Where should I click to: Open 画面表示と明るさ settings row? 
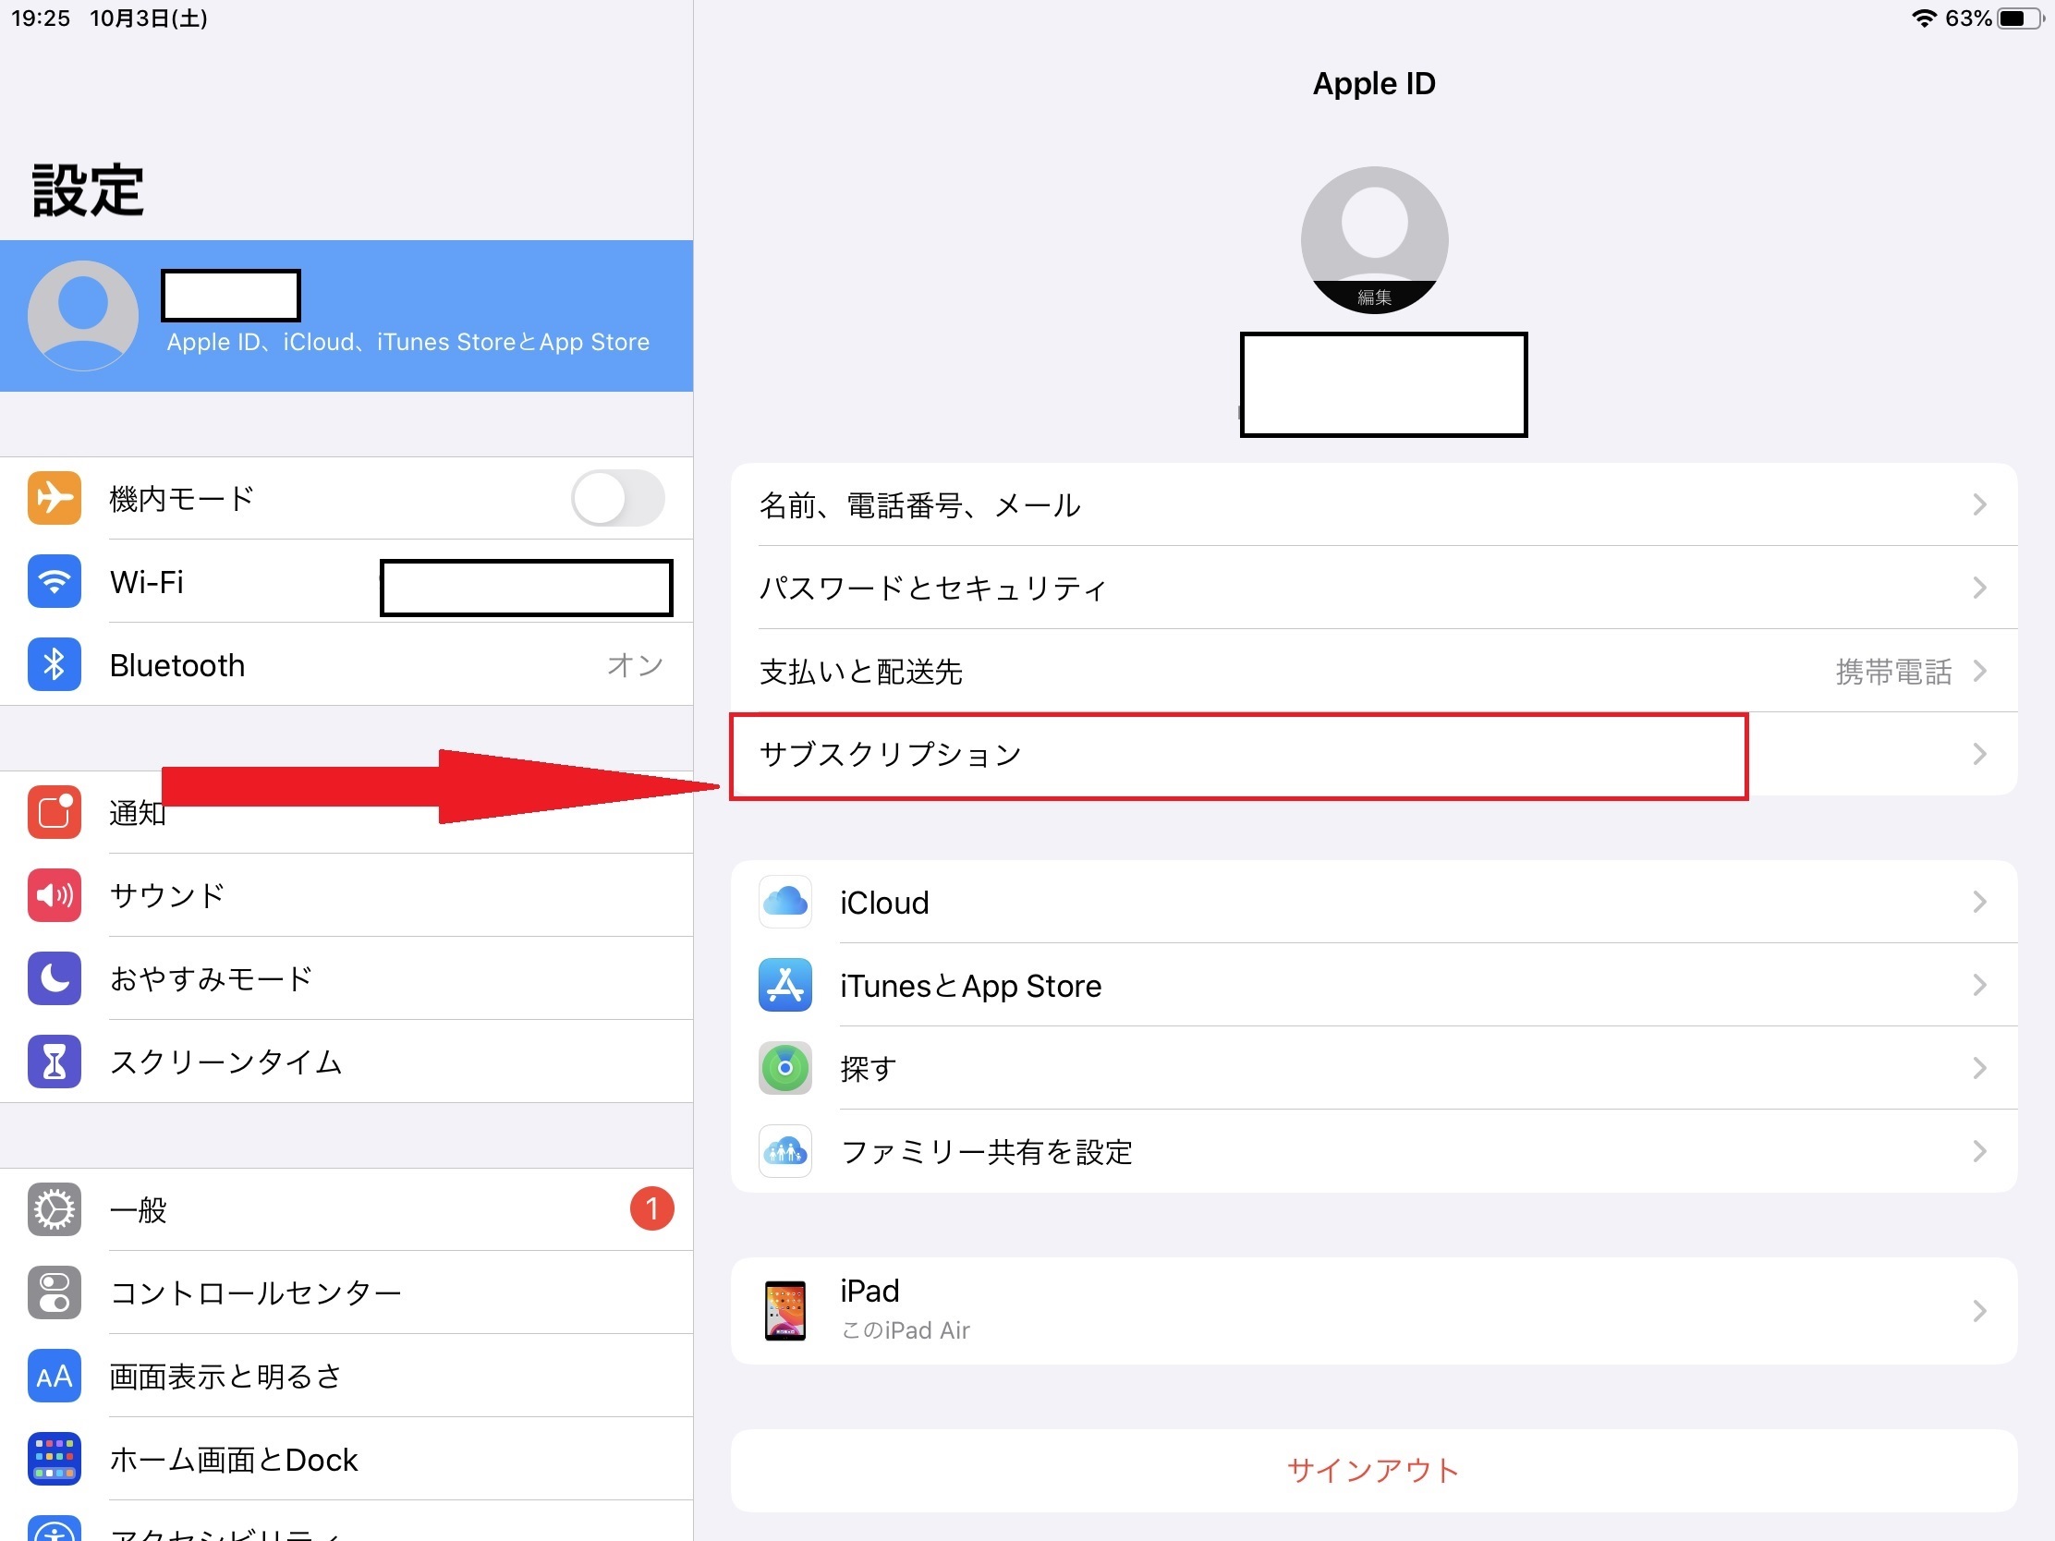click(x=347, y=1376)
